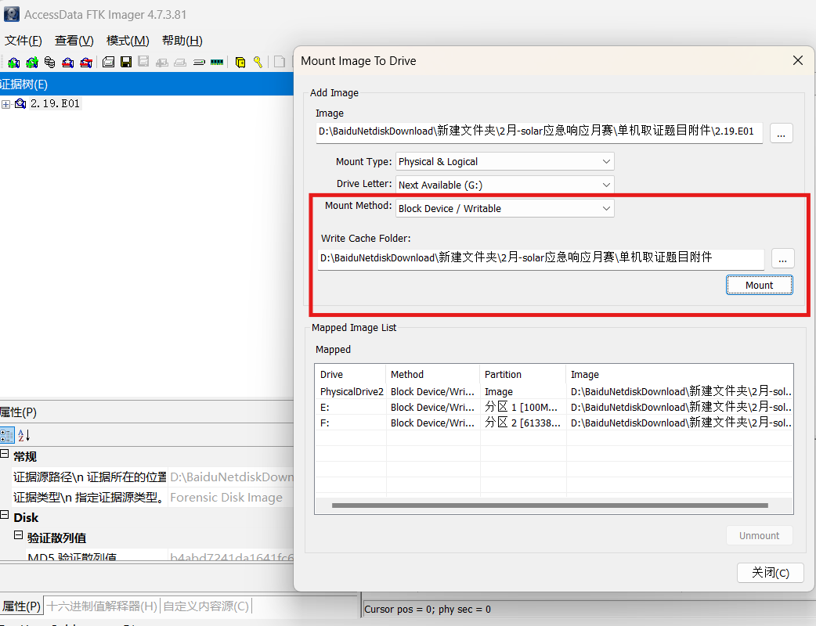This screenshot has height=626, width=816.
Task: Open the 帮助(H) menu
Action: tap(182, 41)
